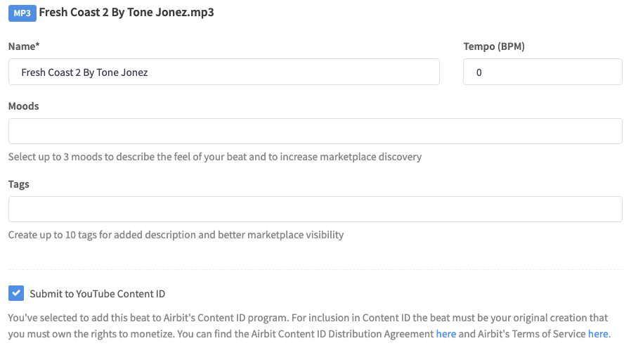Click the 'Select up to 3 moods' hint text
The height and width of the screenshot is (348, 631).
214,157
